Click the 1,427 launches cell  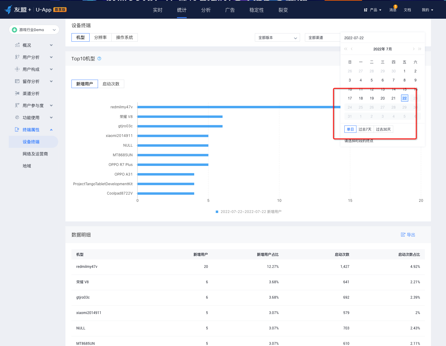tap(345, 267)
